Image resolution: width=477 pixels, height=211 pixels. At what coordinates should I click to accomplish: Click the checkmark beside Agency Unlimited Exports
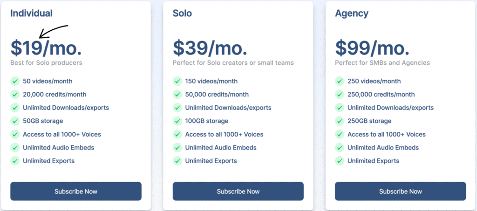340,161
